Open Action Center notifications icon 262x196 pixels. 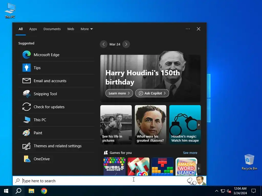click(254, 191)
